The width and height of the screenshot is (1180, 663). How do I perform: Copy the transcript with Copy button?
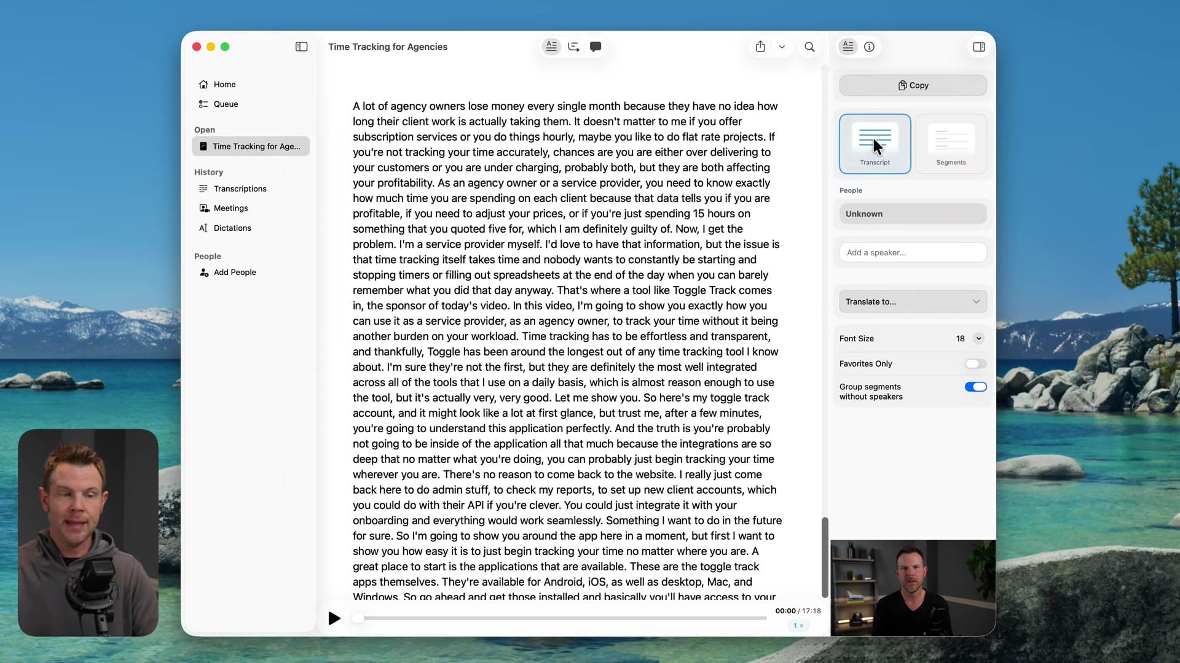913,85
